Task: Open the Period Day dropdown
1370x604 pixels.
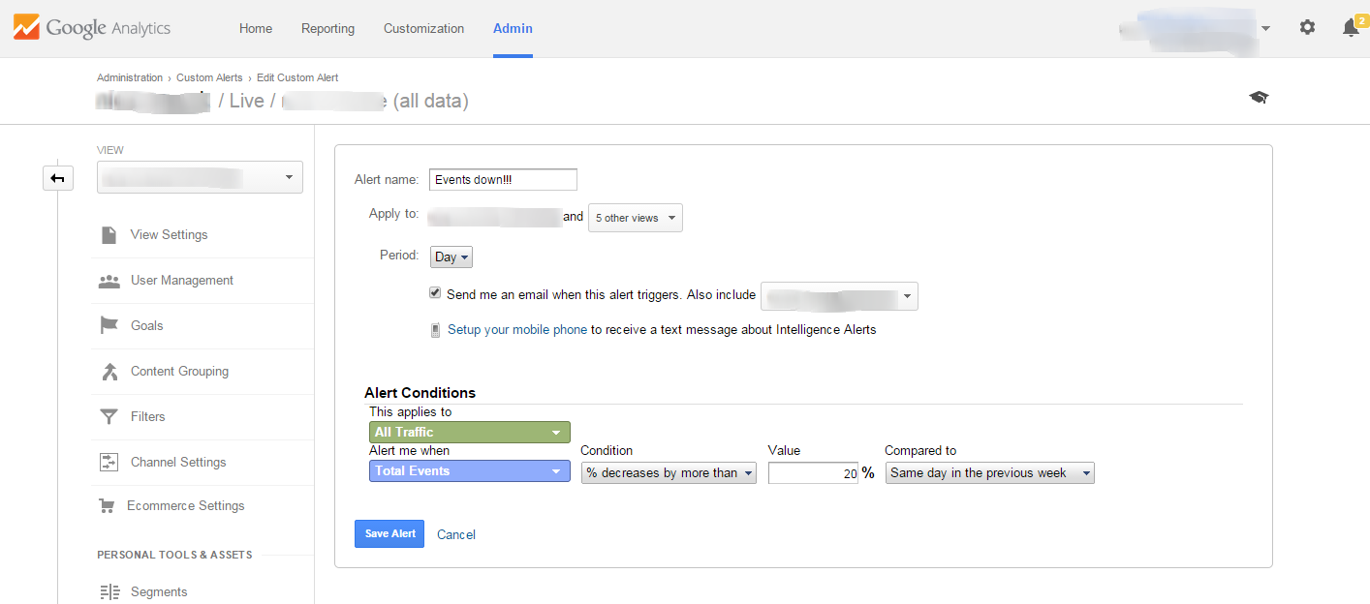Action: (x=451, y=257)
